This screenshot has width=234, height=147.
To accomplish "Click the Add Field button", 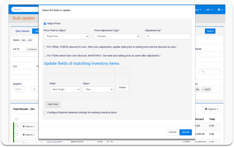I will coord(53,104).
